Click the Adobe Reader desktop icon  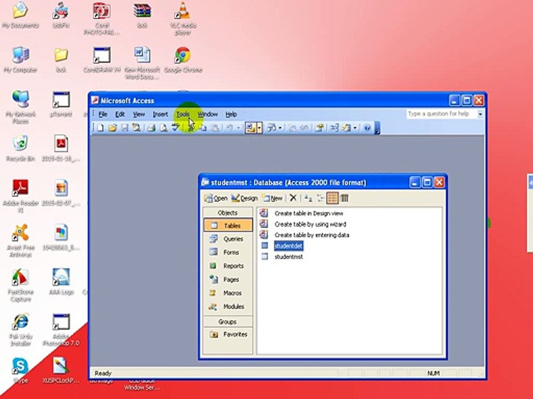click(21, 188)
